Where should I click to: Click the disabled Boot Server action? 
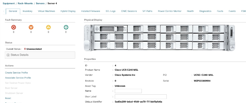(11, 88)
